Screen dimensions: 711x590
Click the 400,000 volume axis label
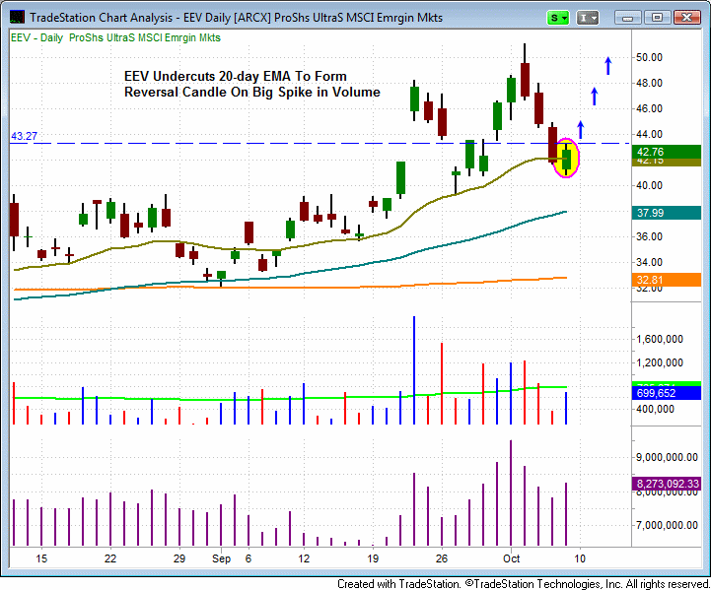click(655, 409)
